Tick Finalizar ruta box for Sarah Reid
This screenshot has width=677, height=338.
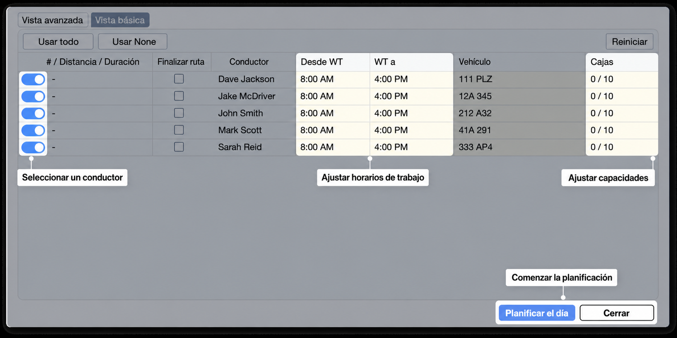tap(179, 147)
